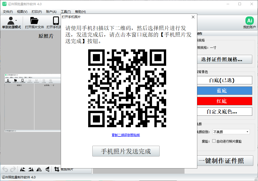
Task: Flip photo vertically icon
Action: coord(47,169)
